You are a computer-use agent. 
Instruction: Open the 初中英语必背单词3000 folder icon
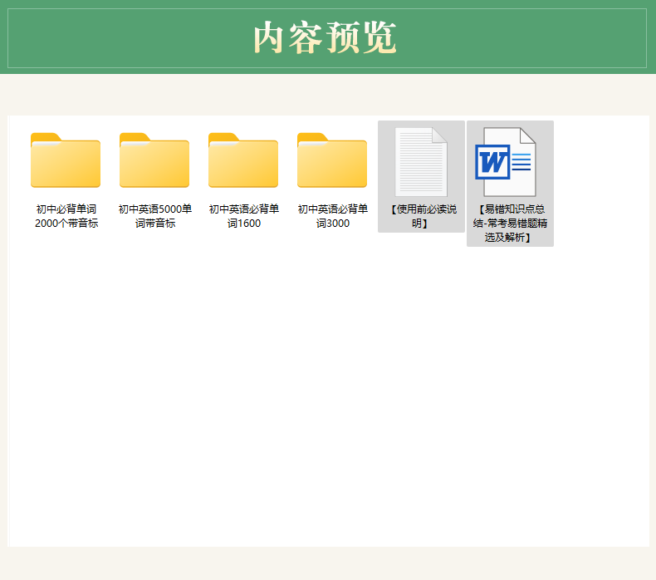click(332, 160)
